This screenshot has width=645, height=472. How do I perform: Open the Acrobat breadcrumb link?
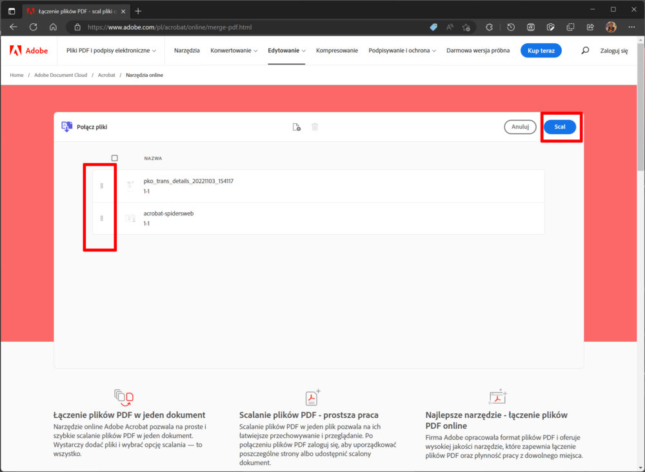106,75
